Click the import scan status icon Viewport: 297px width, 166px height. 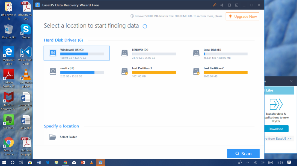coord(229,5)
